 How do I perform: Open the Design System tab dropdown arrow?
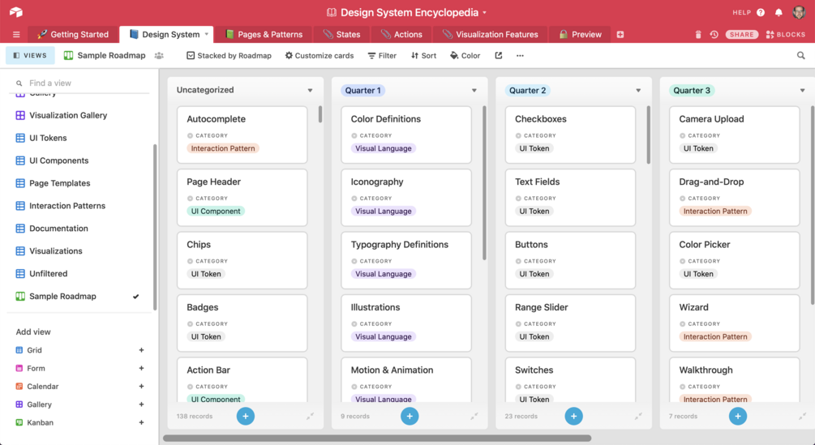[206, 34]
